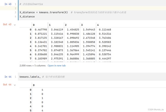Click the X_distance line in cell 43

coord(27,17)
